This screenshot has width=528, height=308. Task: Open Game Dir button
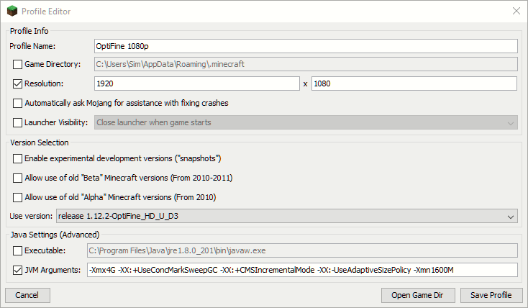click(x=418, y=295)
